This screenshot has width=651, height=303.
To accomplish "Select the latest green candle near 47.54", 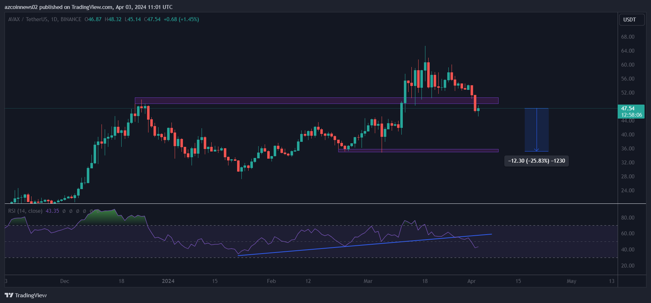I will [478, 110].
